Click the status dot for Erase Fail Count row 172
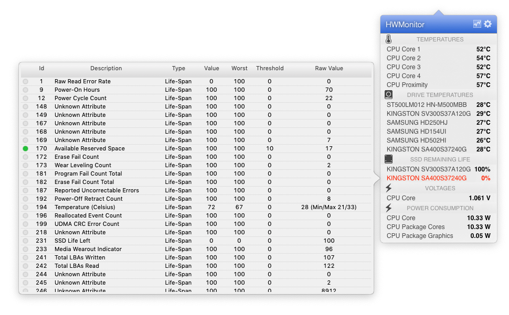This screenshot has width=509, height=315. [25, 157]
